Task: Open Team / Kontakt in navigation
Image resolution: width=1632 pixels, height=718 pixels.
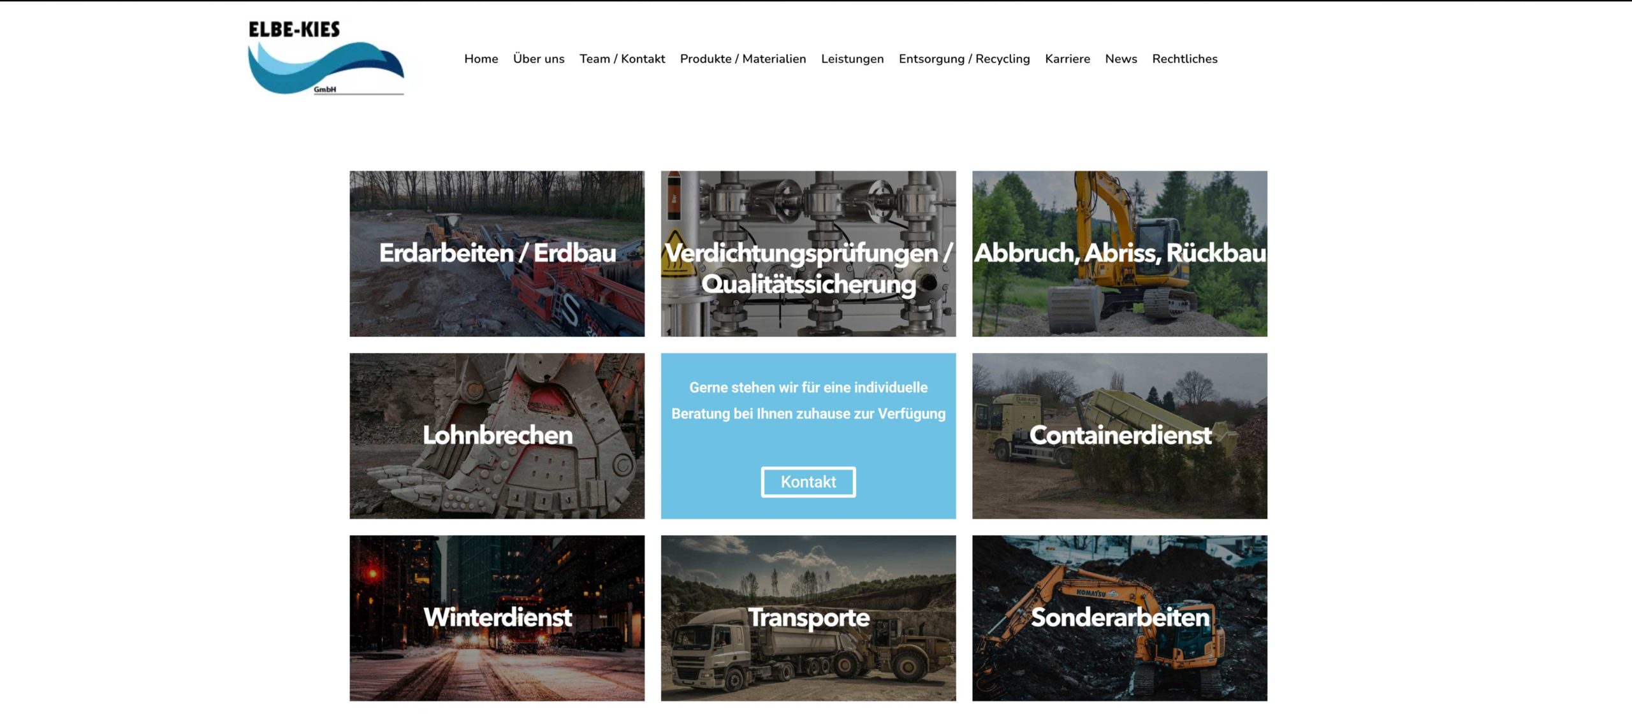Action: point(622,59)
